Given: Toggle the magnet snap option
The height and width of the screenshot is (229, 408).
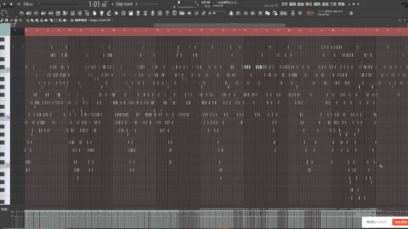Looking at the screenshot, I should 7,20.
